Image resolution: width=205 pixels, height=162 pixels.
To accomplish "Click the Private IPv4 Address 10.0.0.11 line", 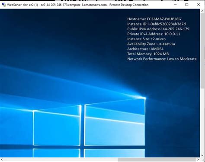I will click(154, 34).
